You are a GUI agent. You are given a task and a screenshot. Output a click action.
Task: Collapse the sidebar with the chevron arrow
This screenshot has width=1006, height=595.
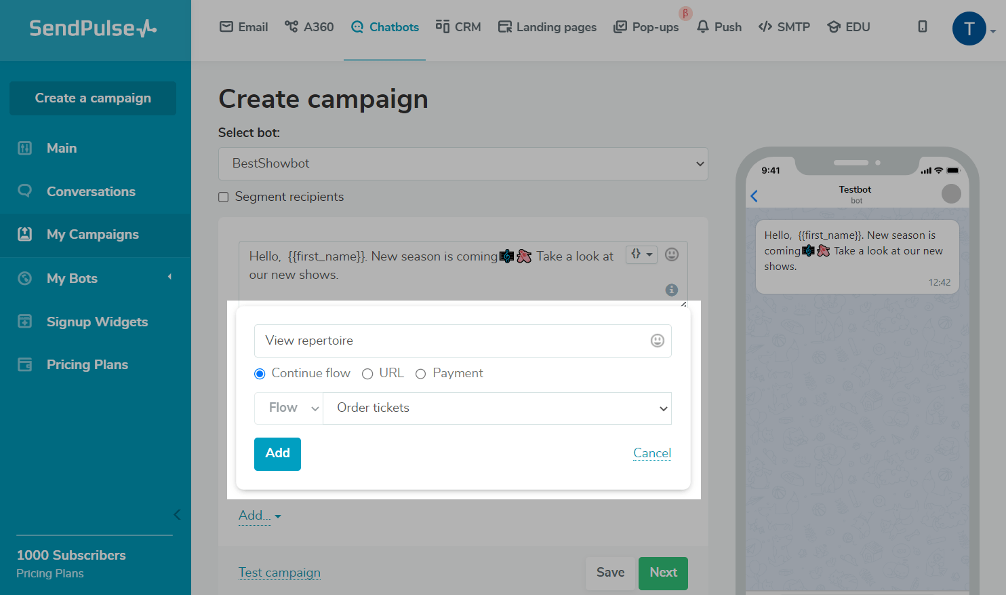tap(177, 514)
